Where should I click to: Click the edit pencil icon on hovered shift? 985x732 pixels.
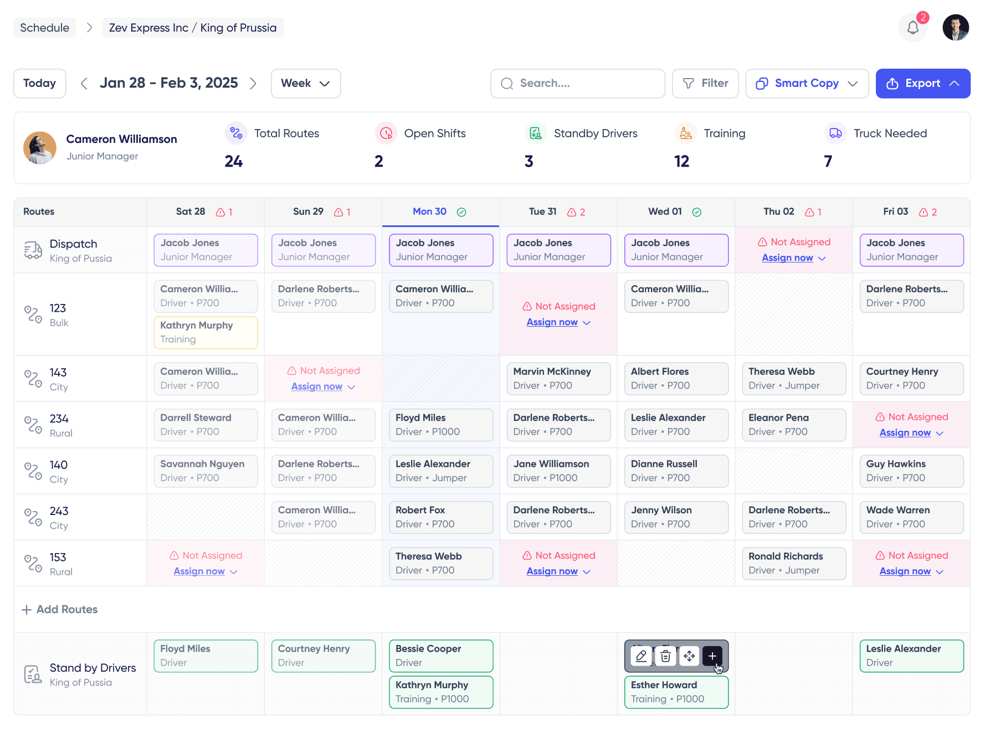pos(641,656)
